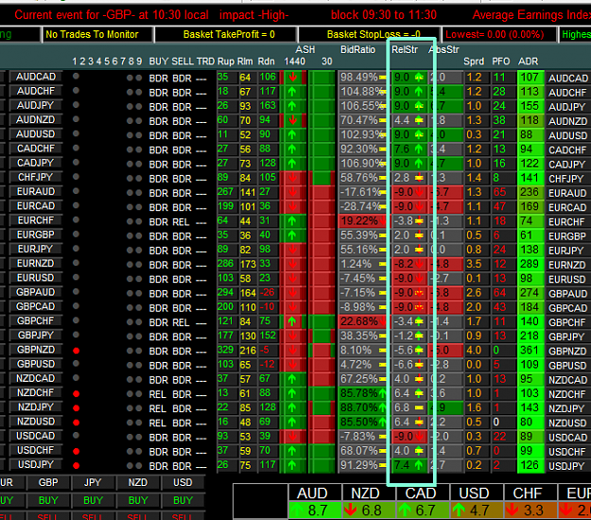Click the USD currency basket button
This screenshot has height=520, width=591.
183,483
